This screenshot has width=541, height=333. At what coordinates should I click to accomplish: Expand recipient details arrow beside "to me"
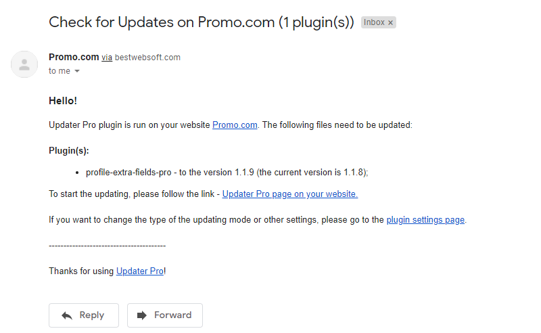pos(77,71)
